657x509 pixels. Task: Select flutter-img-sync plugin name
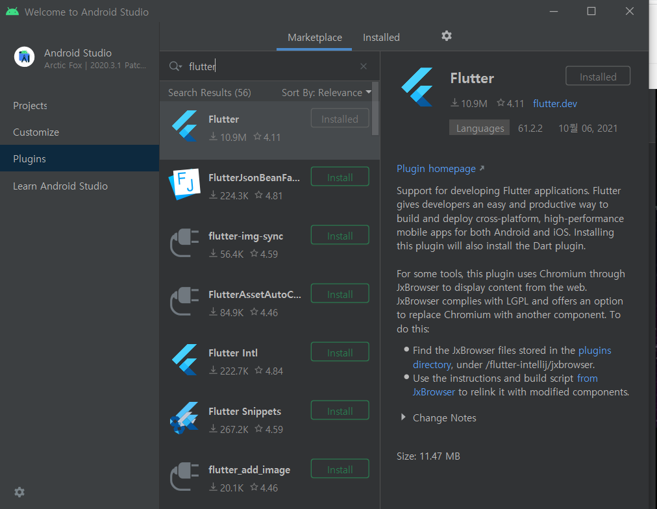246,236
